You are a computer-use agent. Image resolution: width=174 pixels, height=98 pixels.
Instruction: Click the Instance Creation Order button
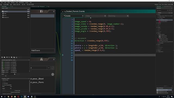[x=15, y=92]
